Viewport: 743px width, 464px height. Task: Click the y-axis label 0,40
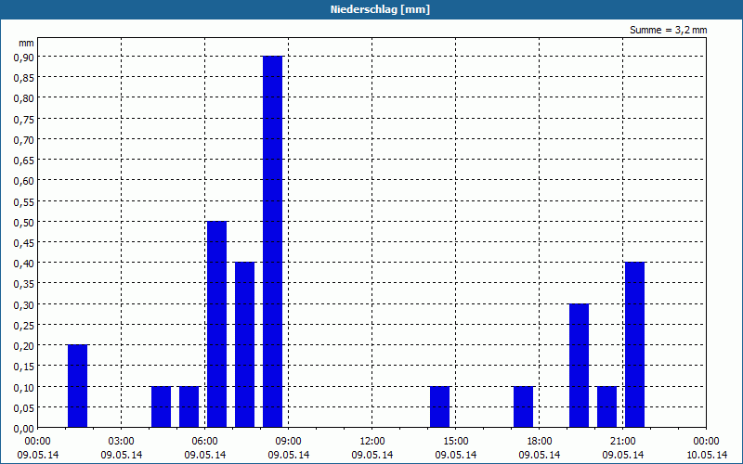pos(24,264)
